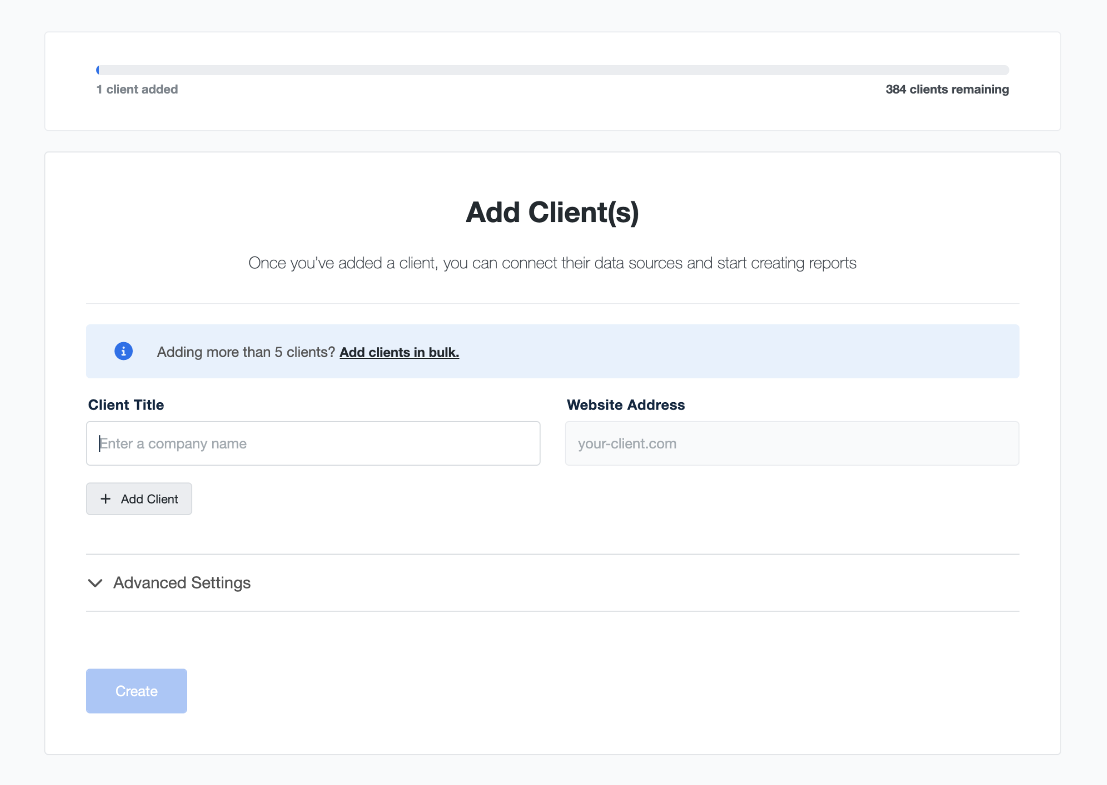Click empty right side of info banner
Screen dimensions: 1107x785
pos(774,351)
